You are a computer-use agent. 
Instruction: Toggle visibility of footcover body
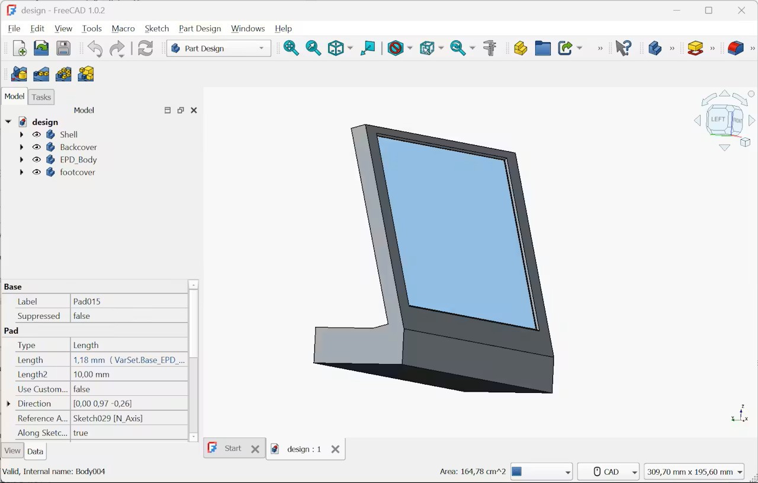click(37, 172)
